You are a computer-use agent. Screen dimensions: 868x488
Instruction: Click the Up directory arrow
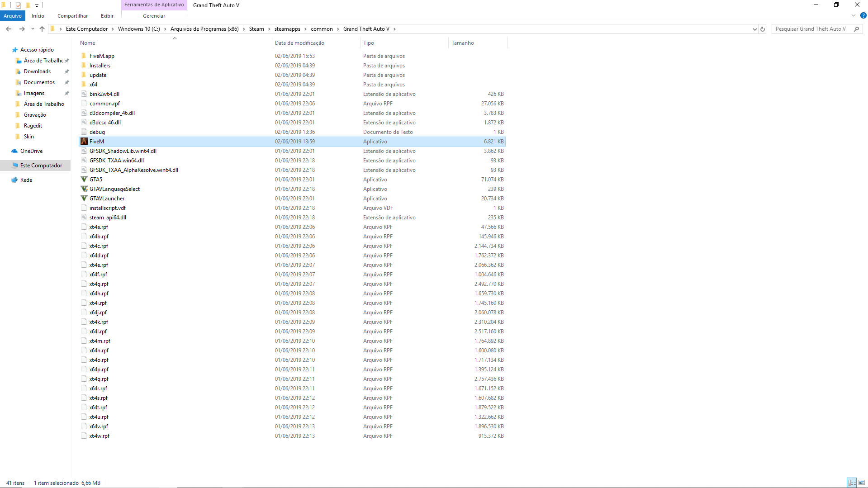pyautogui.click(x=42, y=29)
